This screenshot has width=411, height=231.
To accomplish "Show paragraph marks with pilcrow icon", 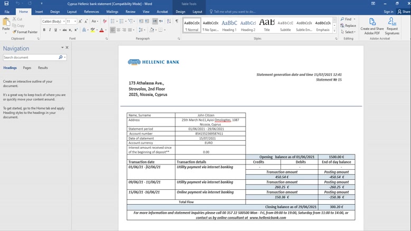I will pos(176,22).
